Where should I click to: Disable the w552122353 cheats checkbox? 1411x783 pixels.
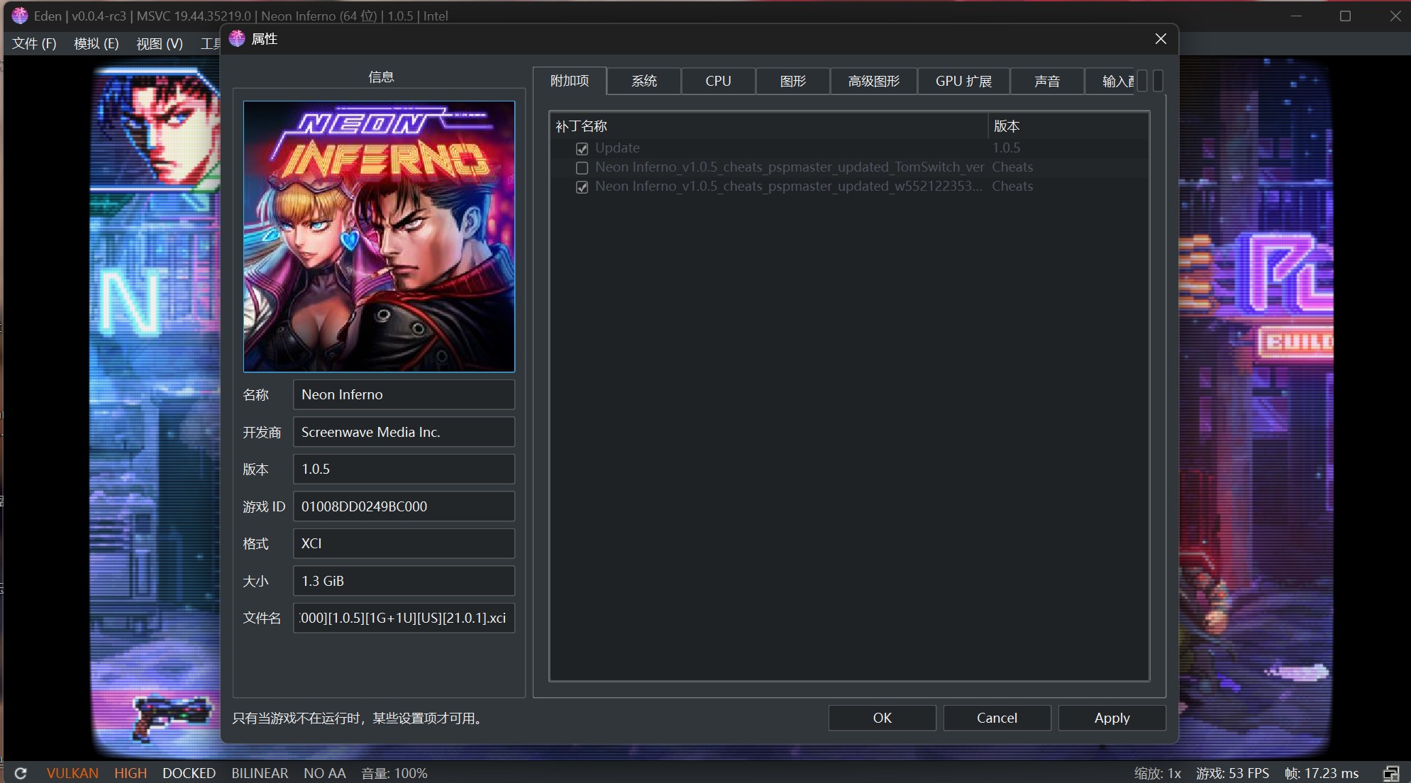(582, 187)
